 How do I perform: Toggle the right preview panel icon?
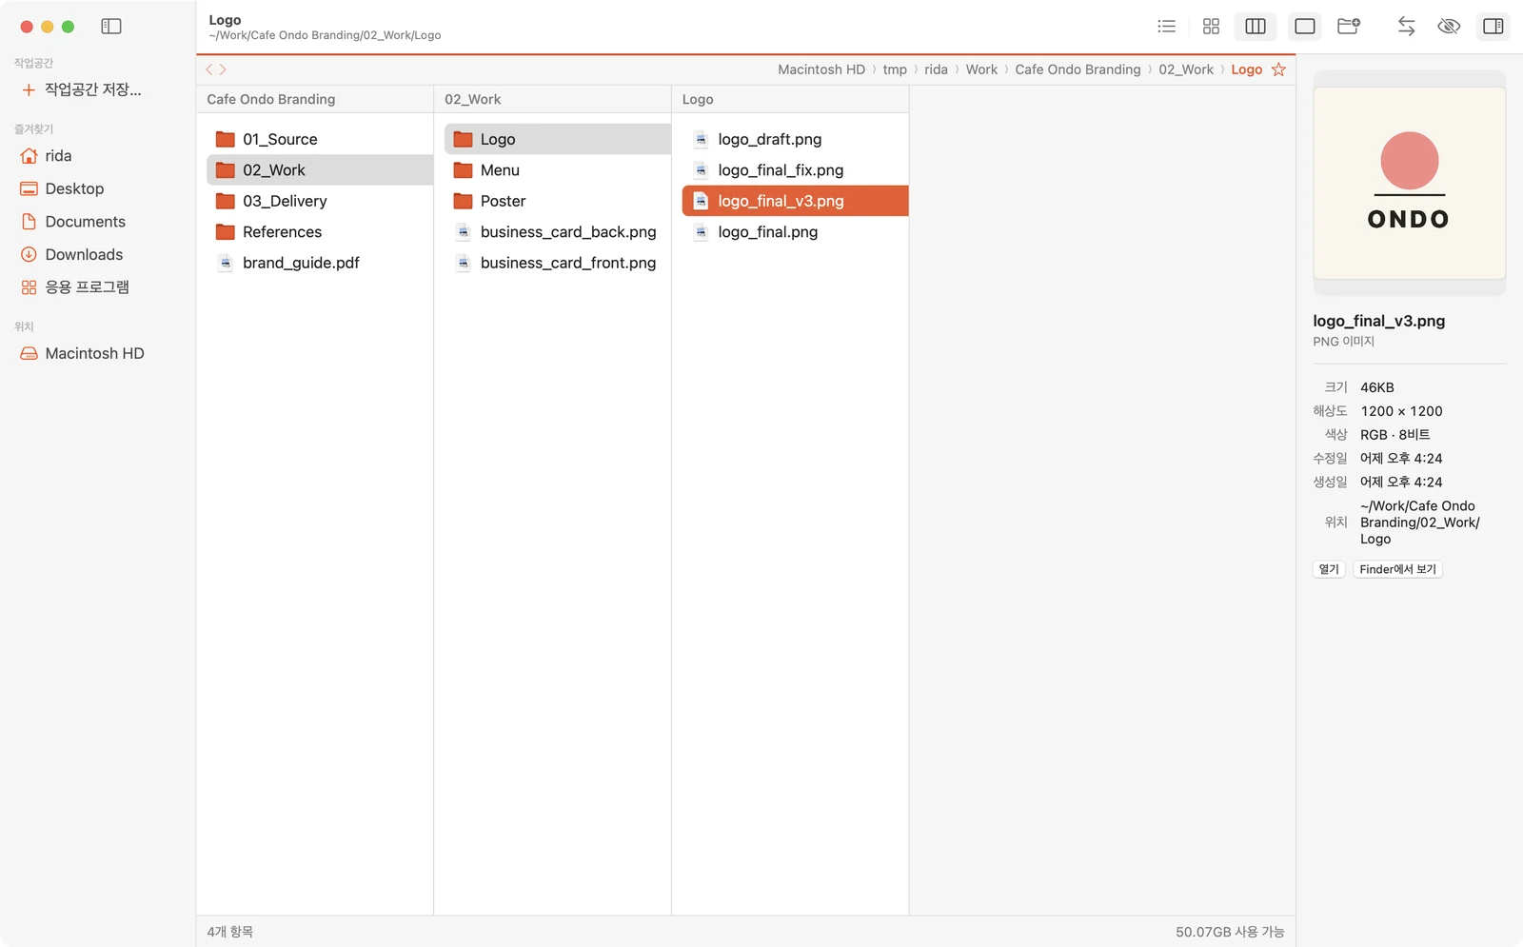[x=1493, y=27]
